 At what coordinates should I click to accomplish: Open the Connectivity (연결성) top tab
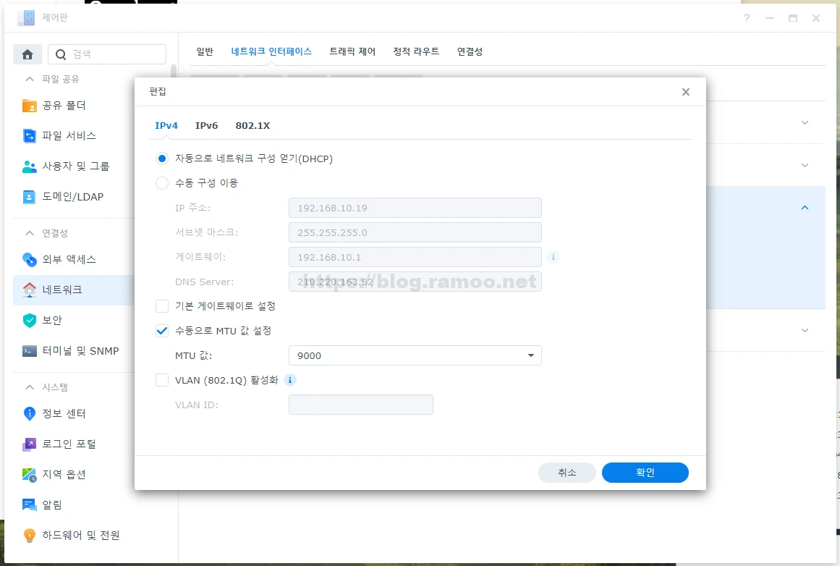coord(470,51)
